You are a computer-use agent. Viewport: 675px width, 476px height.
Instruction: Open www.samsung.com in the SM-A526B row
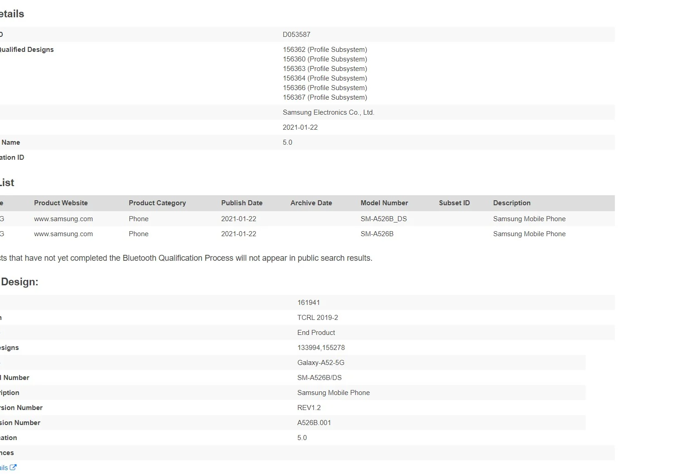63,234
